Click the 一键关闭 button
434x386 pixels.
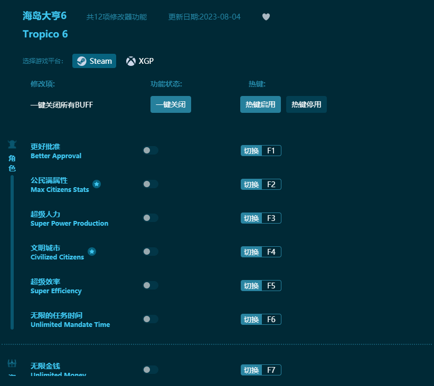(171, 104)
